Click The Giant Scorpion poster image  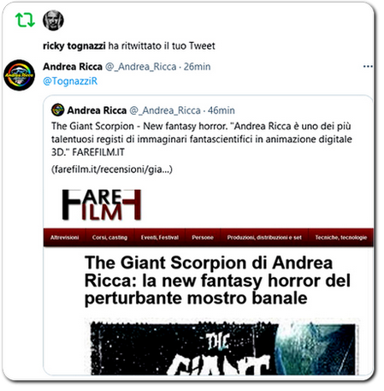[x=223, y=348]
